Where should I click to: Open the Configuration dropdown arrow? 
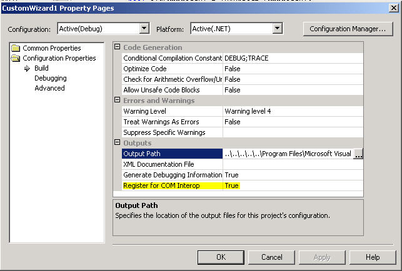point(144,28)
